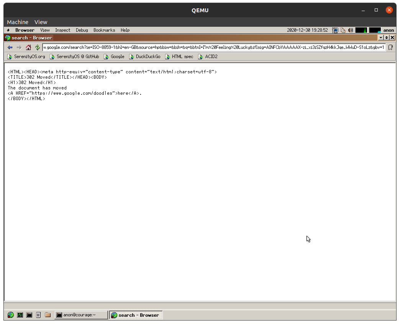Click the bookmark flag beside the URL bar
The height and width of the screenshot is (324, 400).
point(390,47)
